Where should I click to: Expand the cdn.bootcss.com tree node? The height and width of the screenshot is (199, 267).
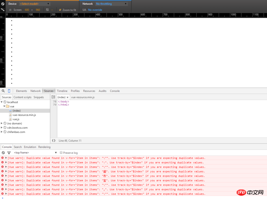(x=2, y=127)
